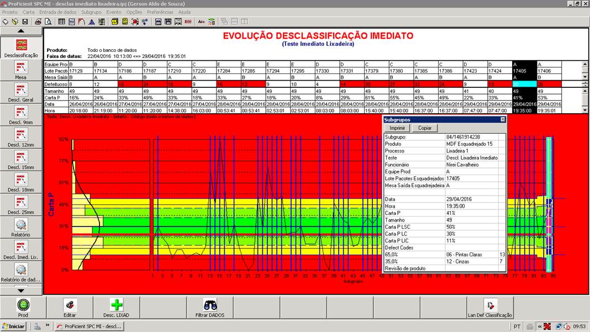
Task: Open the Subgrupo menu
Action: pos(92,12)
